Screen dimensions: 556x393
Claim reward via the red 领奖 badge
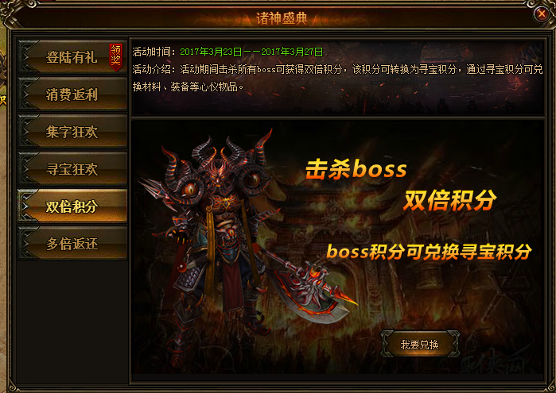115,57
